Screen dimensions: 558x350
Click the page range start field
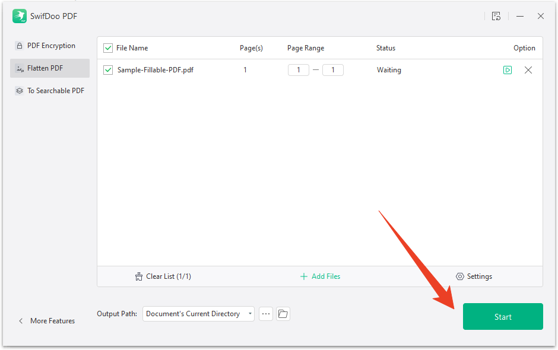(298, 70)
